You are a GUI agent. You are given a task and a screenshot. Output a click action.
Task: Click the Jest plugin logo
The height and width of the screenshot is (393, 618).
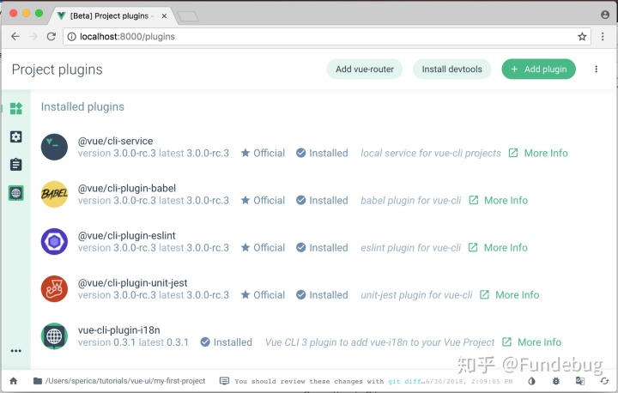pyautogui.click(x=54, y=288)
